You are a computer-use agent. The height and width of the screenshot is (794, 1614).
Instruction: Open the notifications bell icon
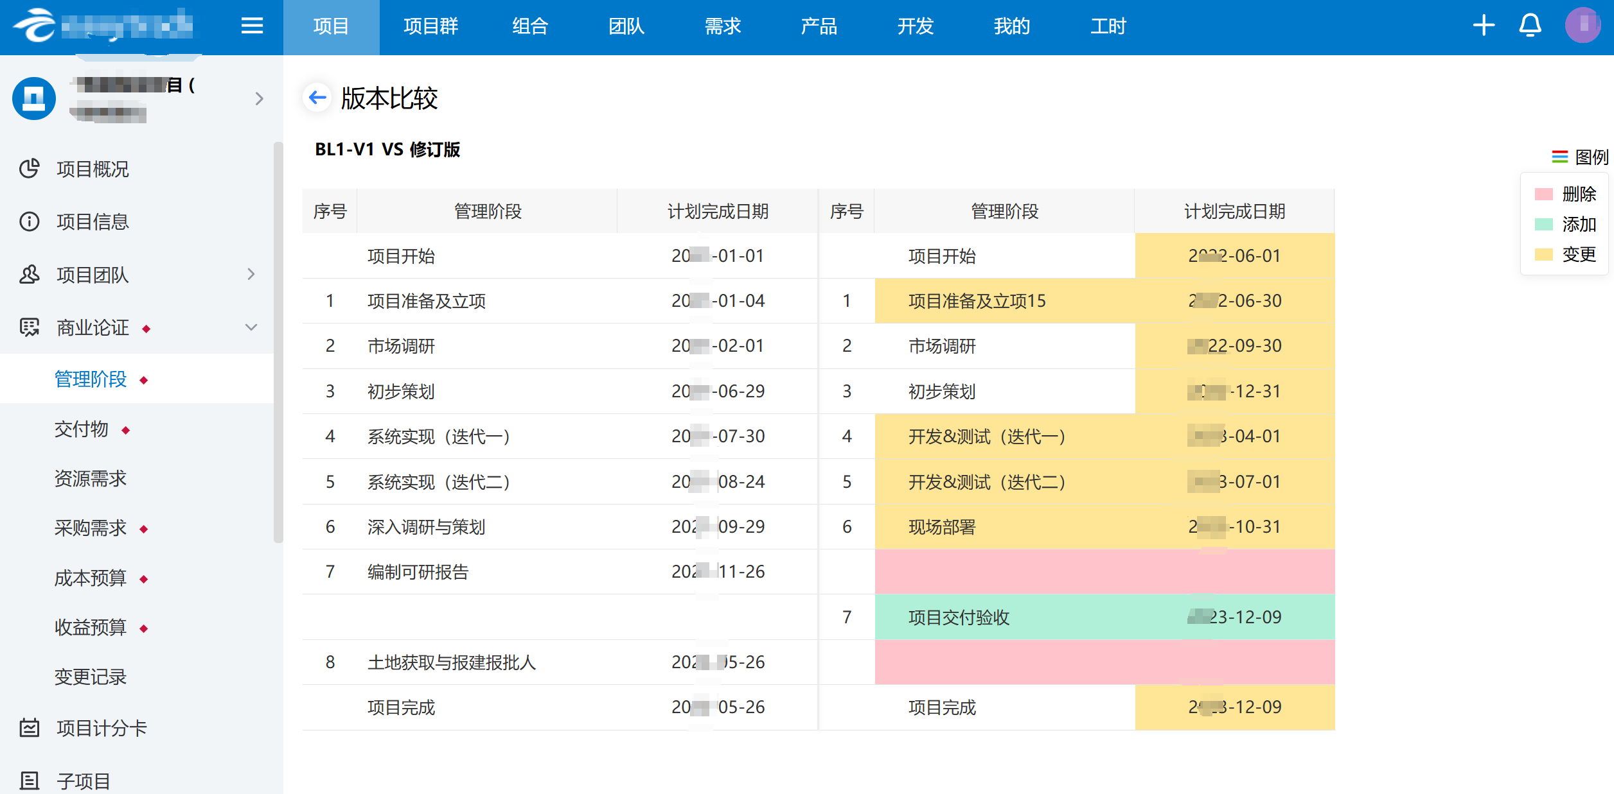[1530, 26]
